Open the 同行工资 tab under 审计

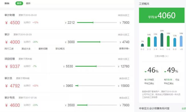tap(9, 49)
